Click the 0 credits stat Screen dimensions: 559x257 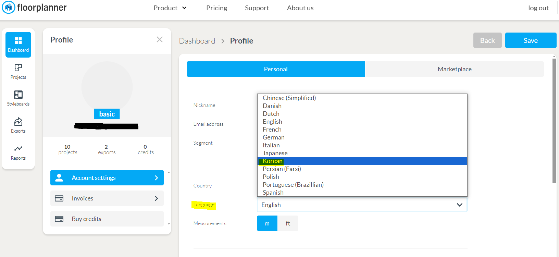coord(146,149)
